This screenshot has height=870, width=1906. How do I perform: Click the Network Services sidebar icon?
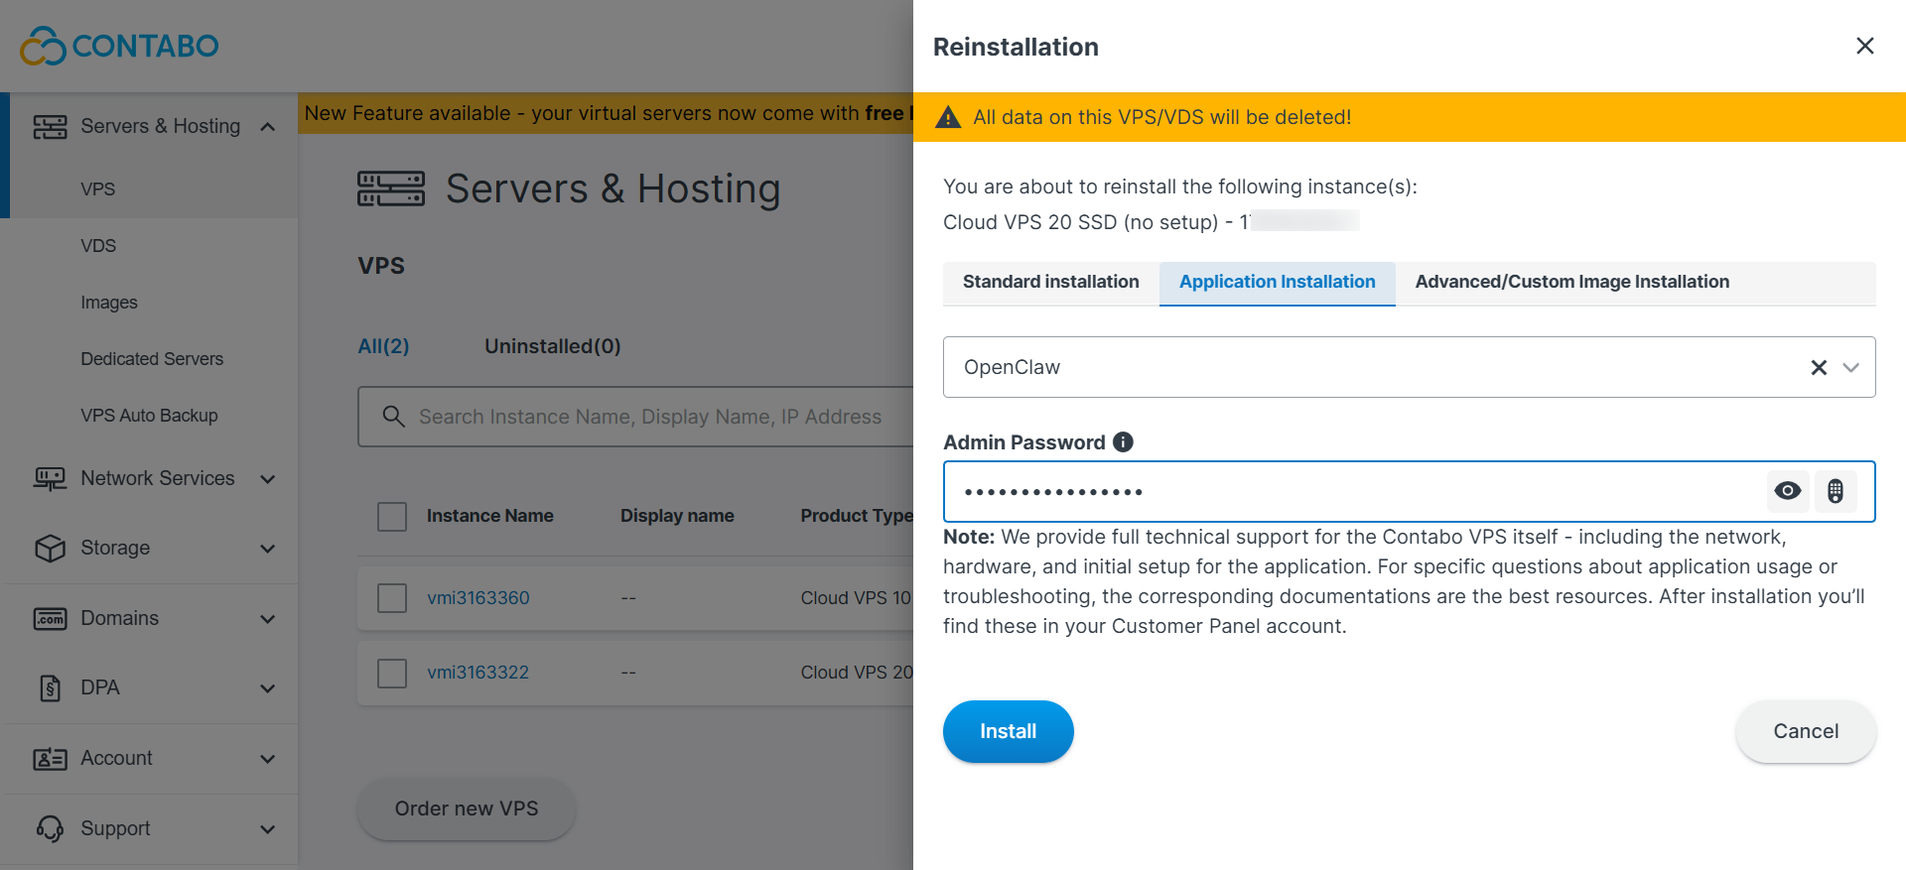click(x=50, y=478)
